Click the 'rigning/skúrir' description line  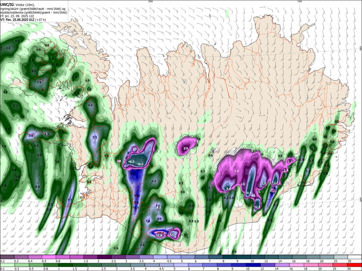(x=33, y=9)
